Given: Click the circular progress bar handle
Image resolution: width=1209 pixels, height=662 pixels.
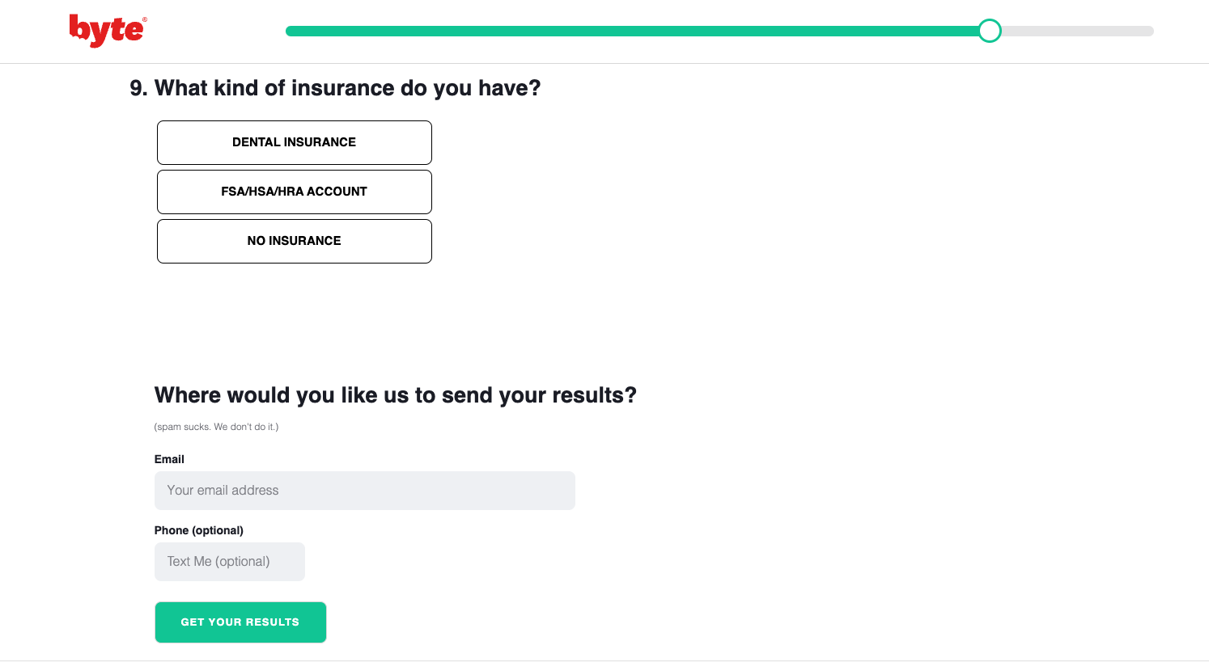Looking at the screenshot, I should click(x=989, y=31).
